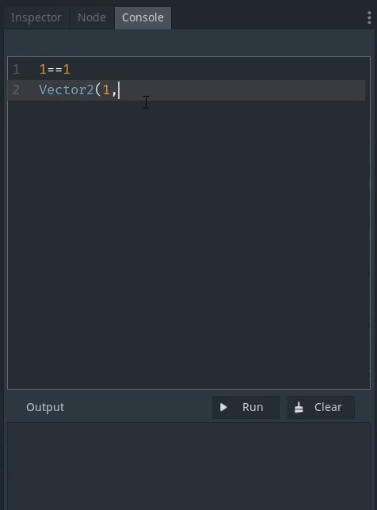Click the broom icon on Clear
This screenshot has width=377, height=510.
pyautogui.click(x=299, y=407)
